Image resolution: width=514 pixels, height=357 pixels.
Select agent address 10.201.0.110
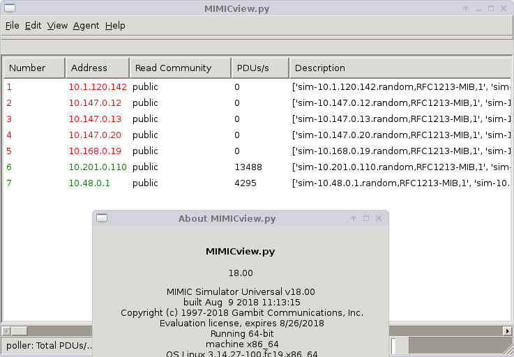98,167
